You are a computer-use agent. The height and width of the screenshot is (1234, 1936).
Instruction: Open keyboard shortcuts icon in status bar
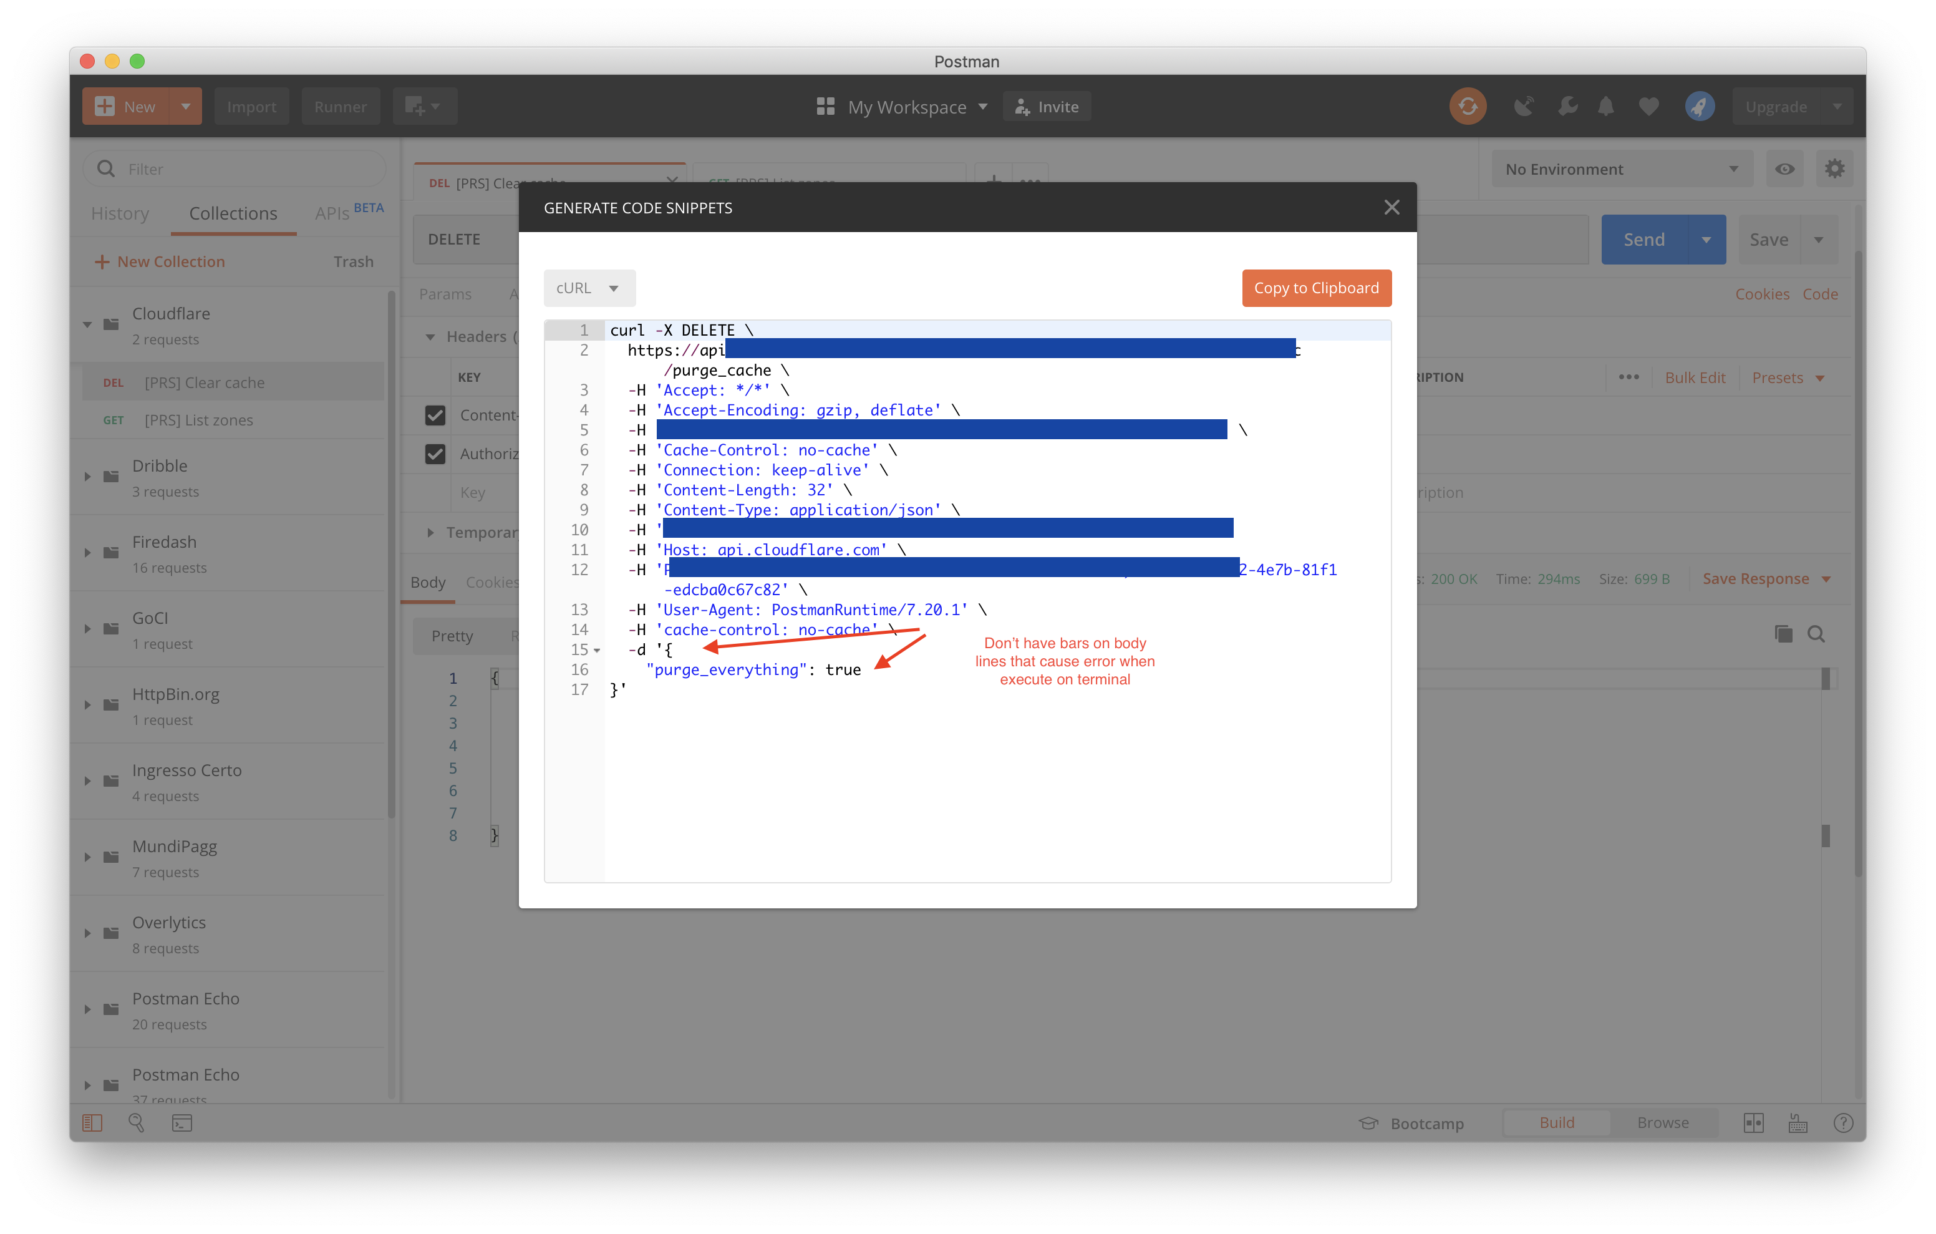1799,1123
